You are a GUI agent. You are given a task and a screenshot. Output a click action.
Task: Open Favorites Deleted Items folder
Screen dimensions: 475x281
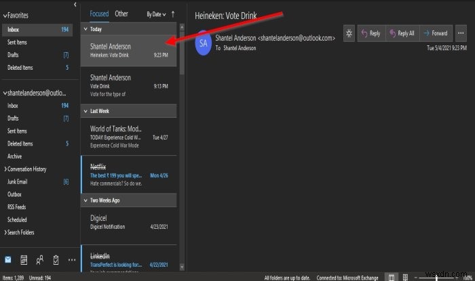pyautogui.click(x=37, y=68)
